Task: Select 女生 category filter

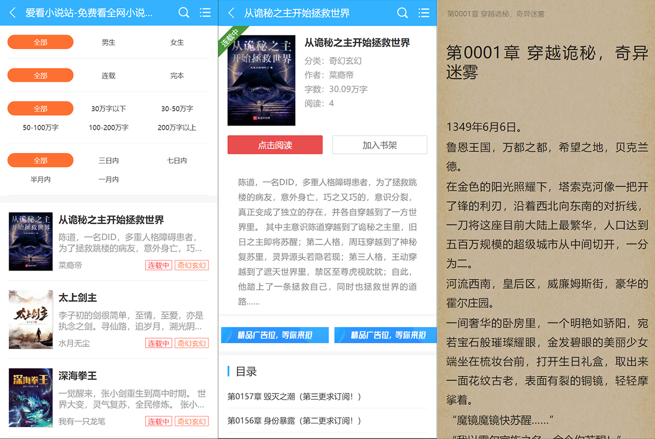Action: pyautogui.click(x=177, y=42)
